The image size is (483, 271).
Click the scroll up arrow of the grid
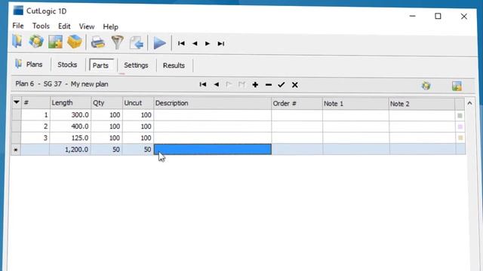[469, 104]
